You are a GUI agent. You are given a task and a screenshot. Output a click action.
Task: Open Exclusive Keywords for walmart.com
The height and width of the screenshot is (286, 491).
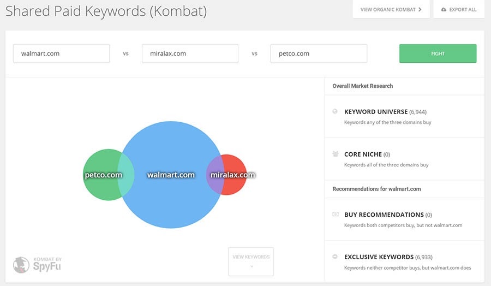pyautogui.click(x=379, y=257)
